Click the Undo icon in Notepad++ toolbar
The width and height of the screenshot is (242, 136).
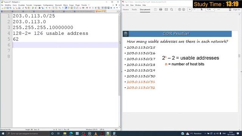point(33,8)
